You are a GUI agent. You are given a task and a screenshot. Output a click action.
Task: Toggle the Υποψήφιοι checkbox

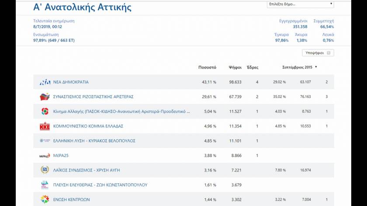tap(329, 53)
